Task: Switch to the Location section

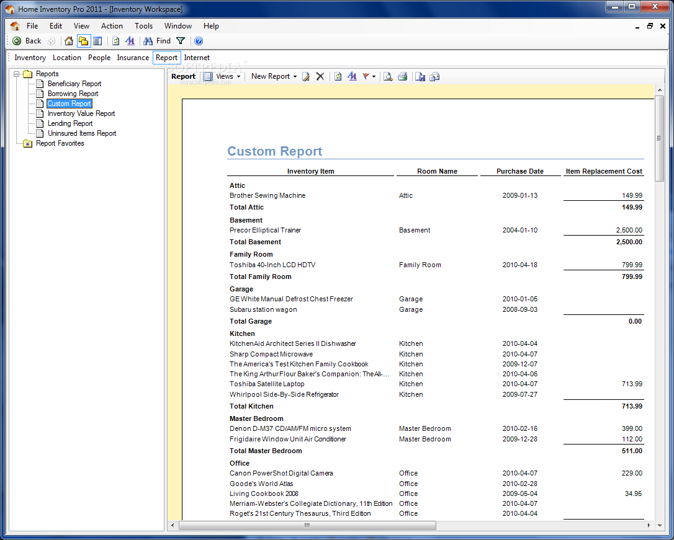Action: 66,58
